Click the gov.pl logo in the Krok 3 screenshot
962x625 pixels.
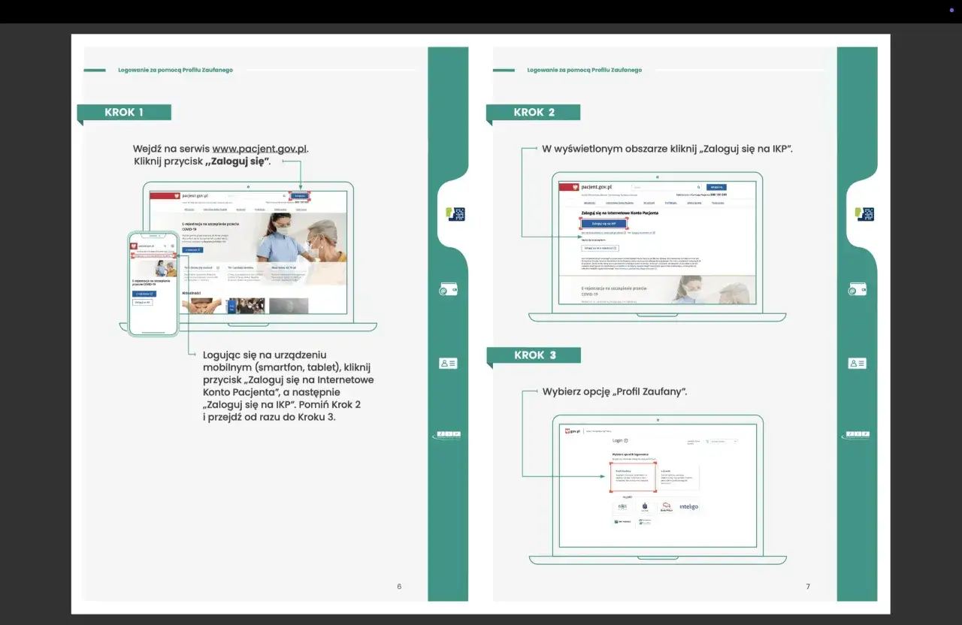(573, 431)
